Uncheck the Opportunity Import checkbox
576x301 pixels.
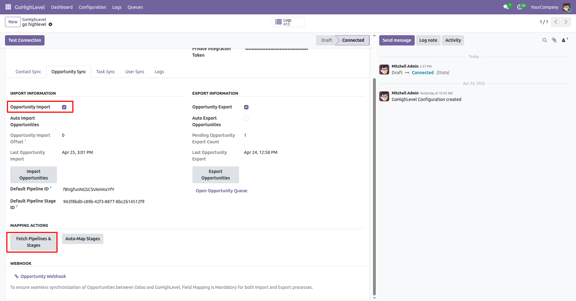point(64,107)
